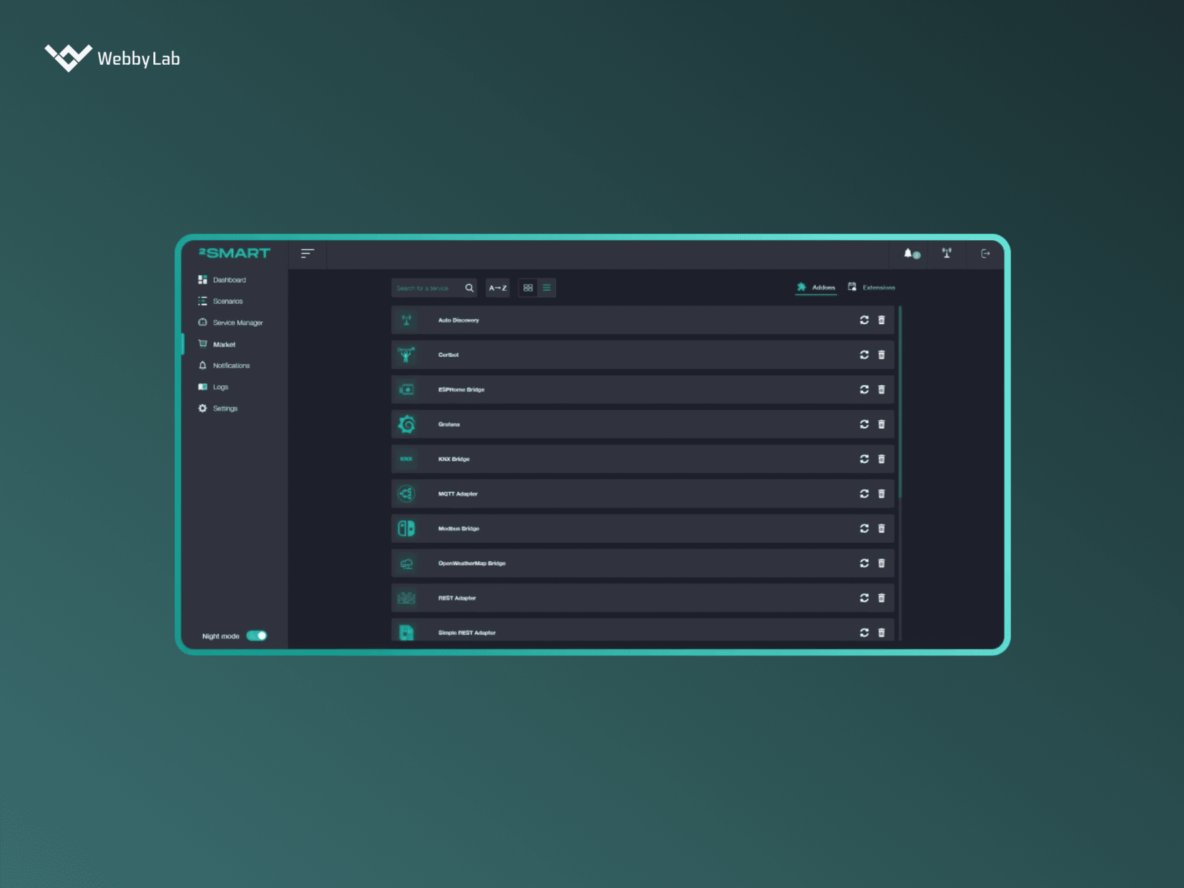Open the Addons tab

coord(816,287)
